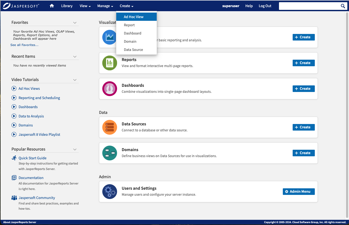Open the Admin Menu button

299,192
